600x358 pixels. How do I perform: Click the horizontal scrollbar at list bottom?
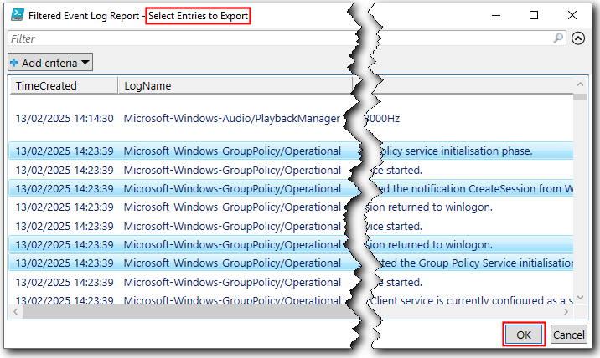point(168,313)
